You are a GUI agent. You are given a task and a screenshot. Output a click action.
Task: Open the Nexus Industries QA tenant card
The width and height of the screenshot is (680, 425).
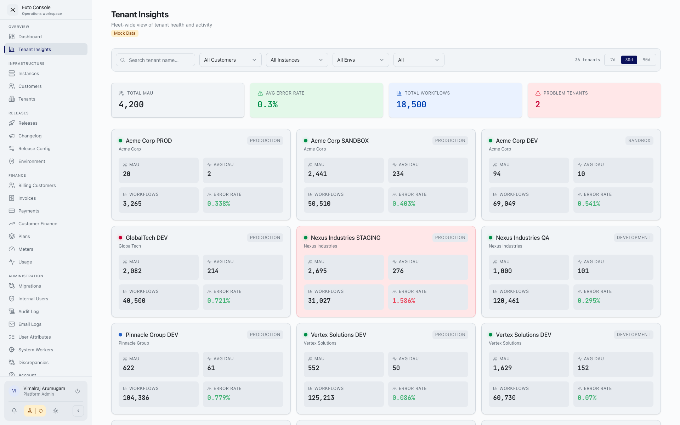tap(571, 272)
